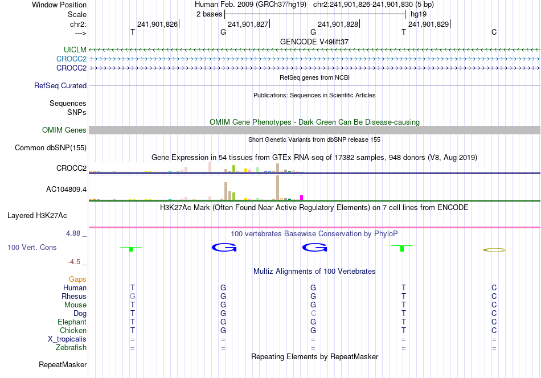Image resolution: width=541 pixels, height=378 pixels.
Task: Click the UICLM gene track label
Action: pyautogui.click(x=75, y=50)
